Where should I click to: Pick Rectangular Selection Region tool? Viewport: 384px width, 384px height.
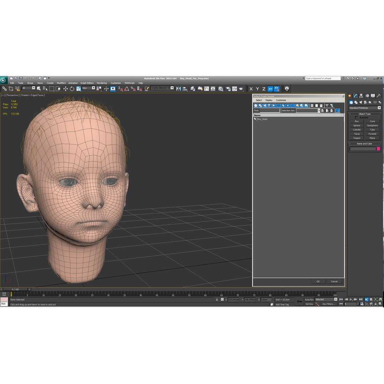point(52,89)
